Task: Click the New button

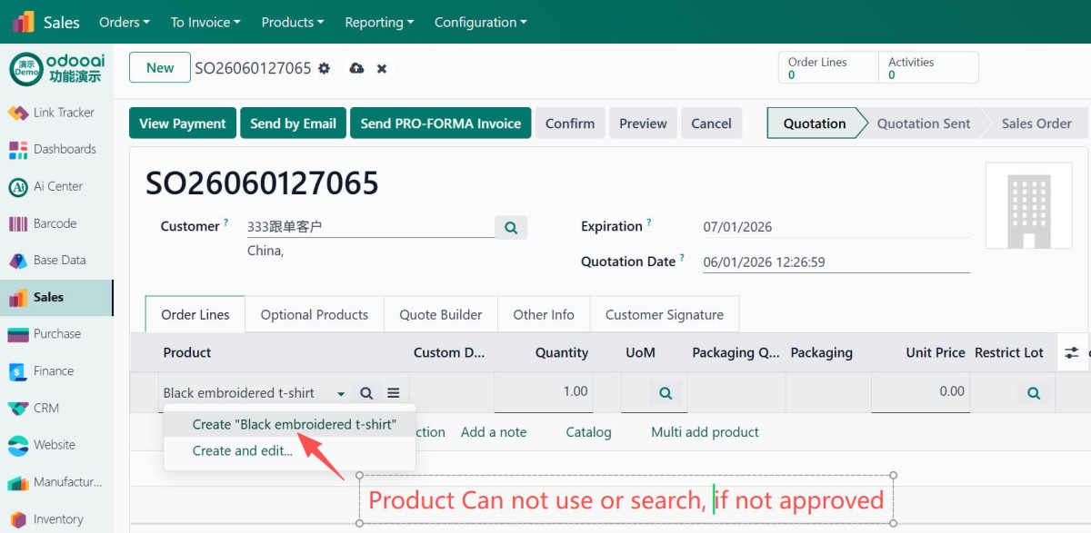Action: click(x=160, y=68)
